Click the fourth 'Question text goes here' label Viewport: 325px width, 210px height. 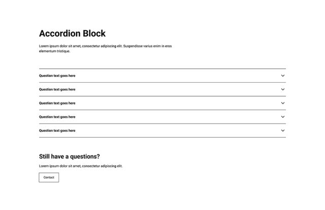click(57, 117)
